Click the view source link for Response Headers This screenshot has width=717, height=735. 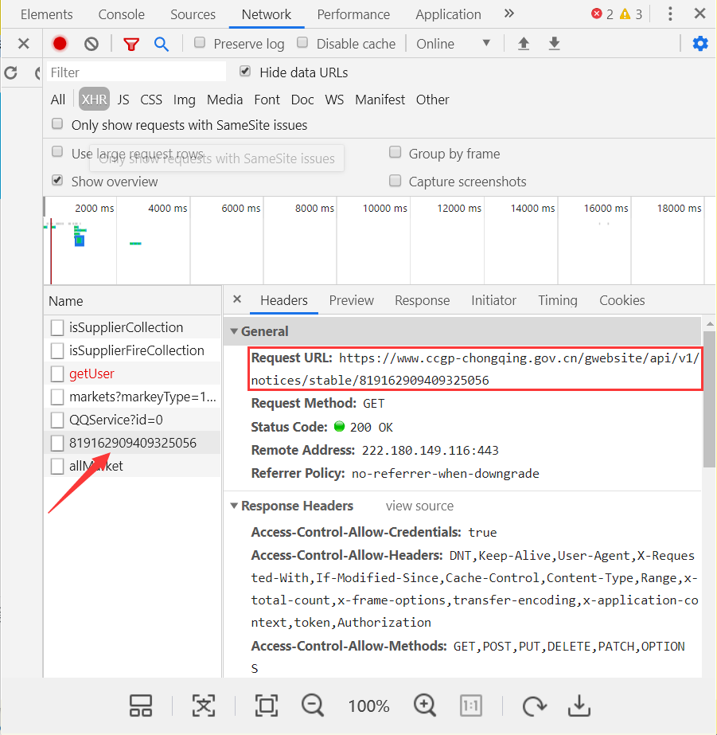(x=419, y=506)
